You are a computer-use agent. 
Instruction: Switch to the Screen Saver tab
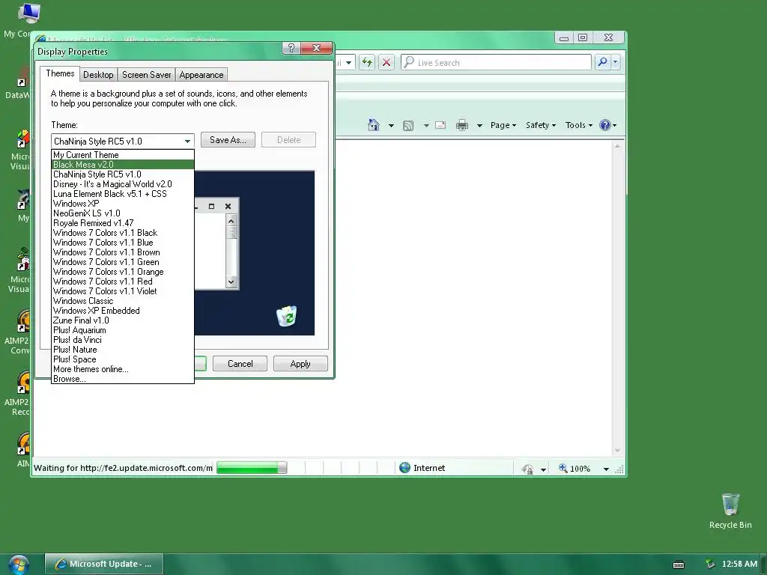146,75
